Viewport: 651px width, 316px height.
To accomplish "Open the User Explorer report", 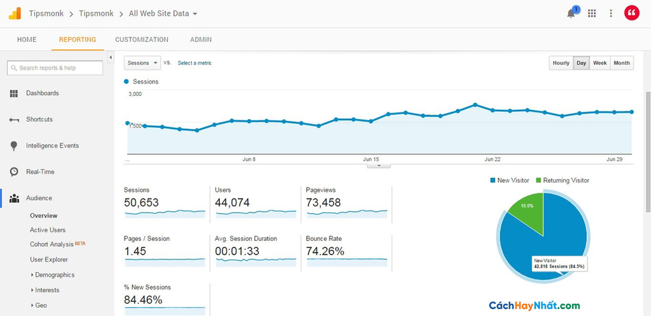I will (x=49, y=259).
